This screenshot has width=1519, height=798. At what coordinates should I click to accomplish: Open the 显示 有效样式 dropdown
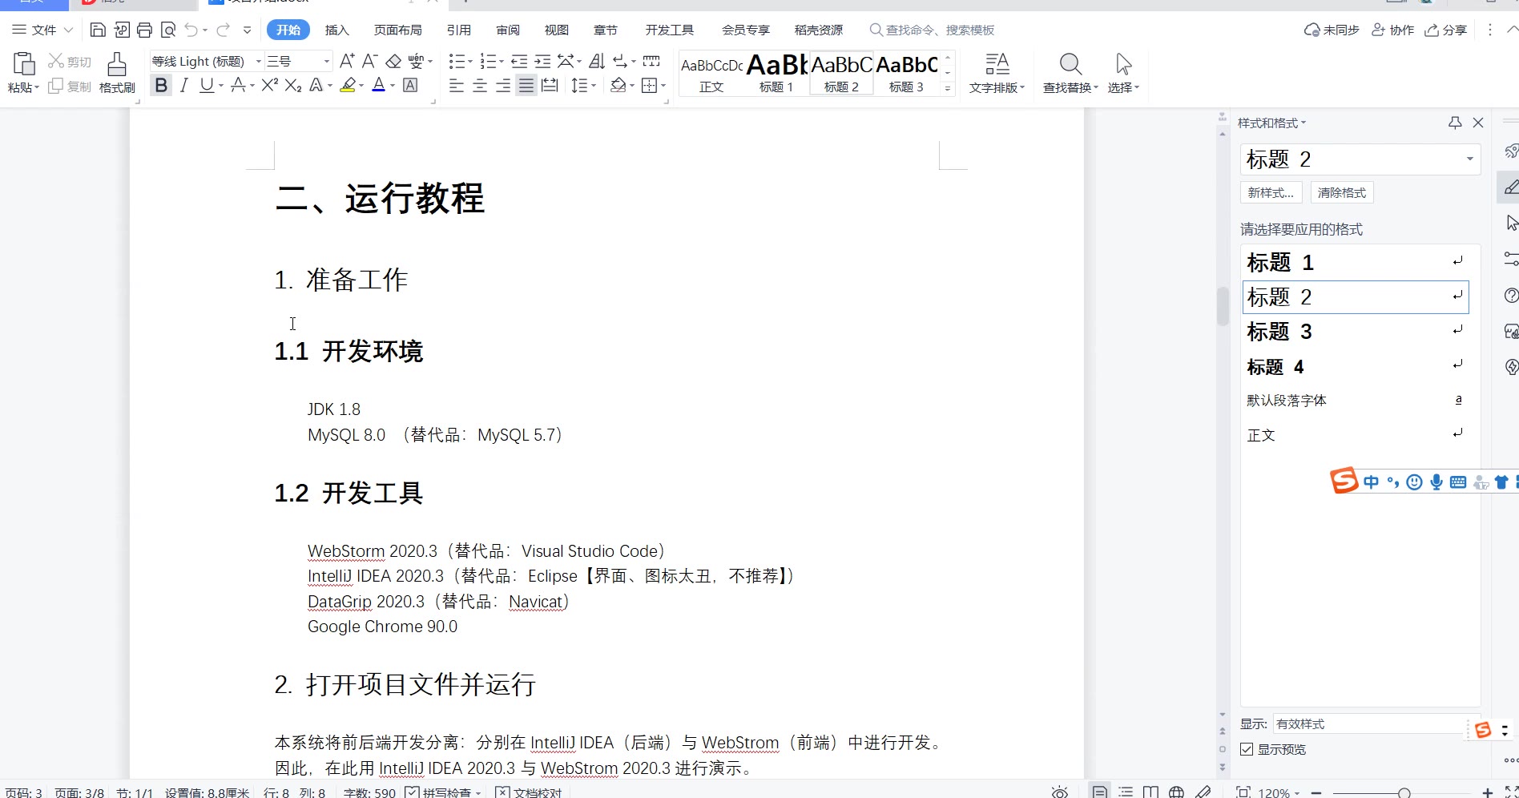coord(1376,723)
